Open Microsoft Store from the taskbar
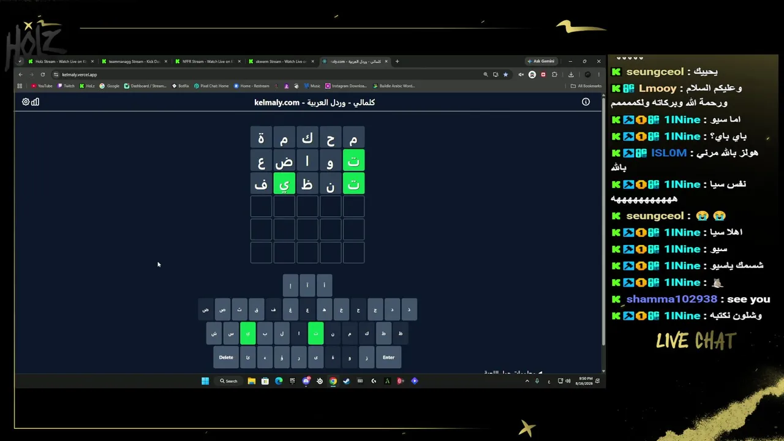 (265, 381)
